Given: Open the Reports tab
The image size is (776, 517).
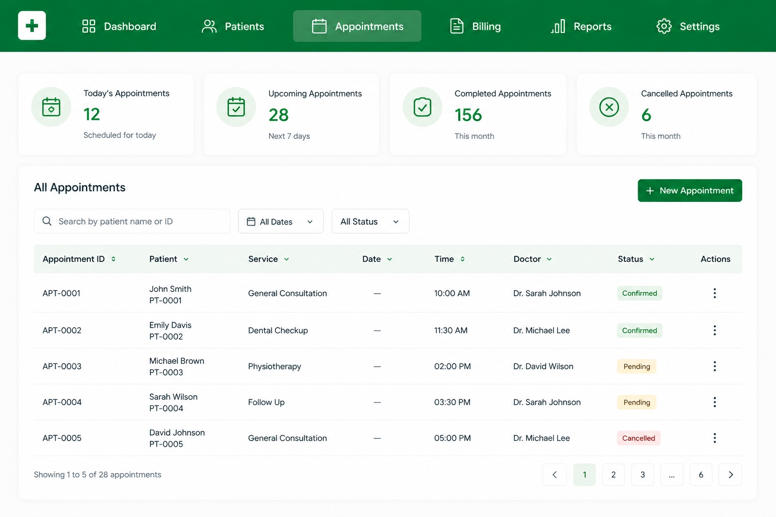Looking at the screenshot, I should [581, 26].
